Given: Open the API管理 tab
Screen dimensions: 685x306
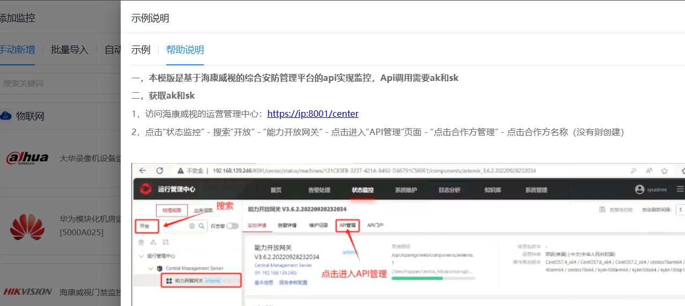Looking at the screenshot, I should pos(347,226).
